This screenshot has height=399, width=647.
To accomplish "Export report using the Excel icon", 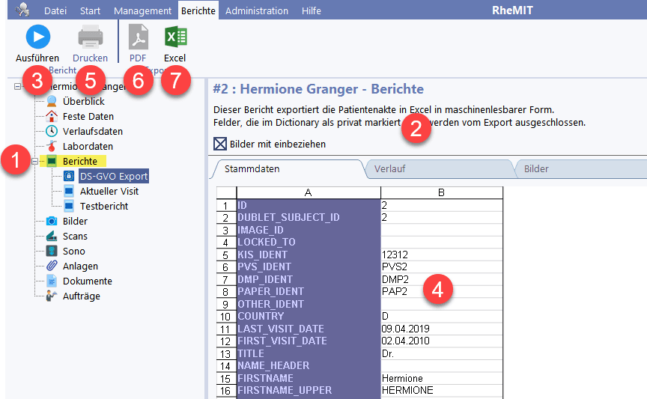I will 175,37.
